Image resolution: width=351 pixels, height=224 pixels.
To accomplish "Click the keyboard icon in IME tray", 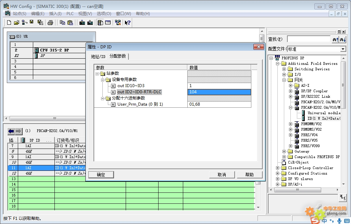I will coord(347,221).
